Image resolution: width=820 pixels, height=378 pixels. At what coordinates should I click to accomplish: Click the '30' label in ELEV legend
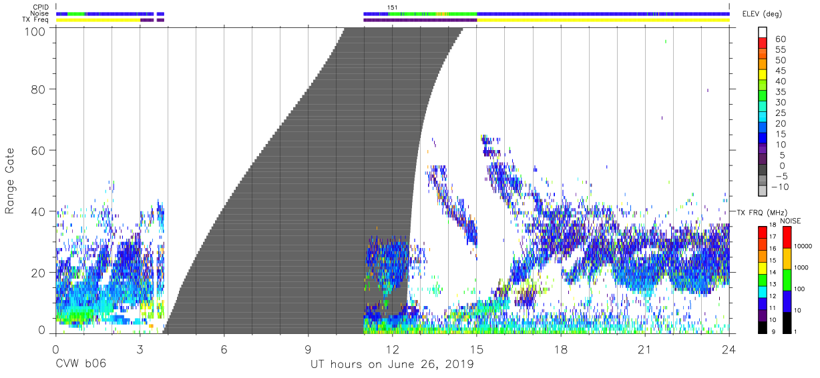click(x=780, y=103)
